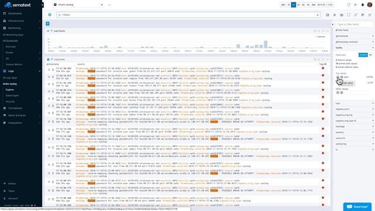
Task: Click the play live tail icon
Action: [x=356, y=5]
